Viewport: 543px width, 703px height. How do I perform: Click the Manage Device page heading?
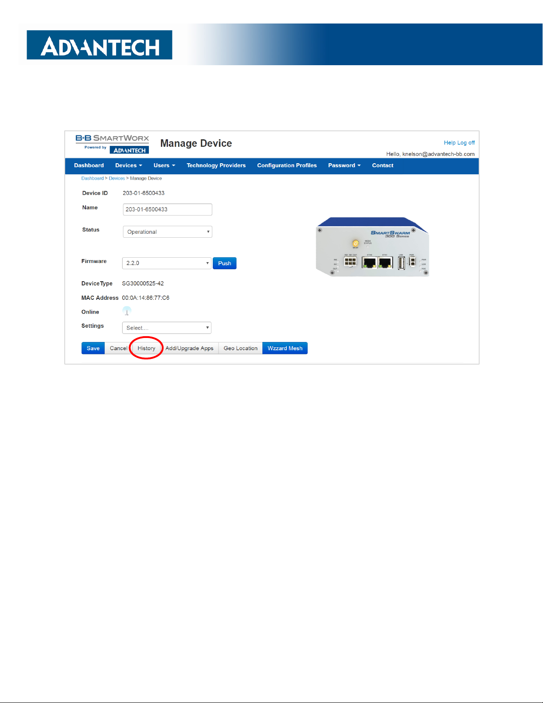point(196,143)
